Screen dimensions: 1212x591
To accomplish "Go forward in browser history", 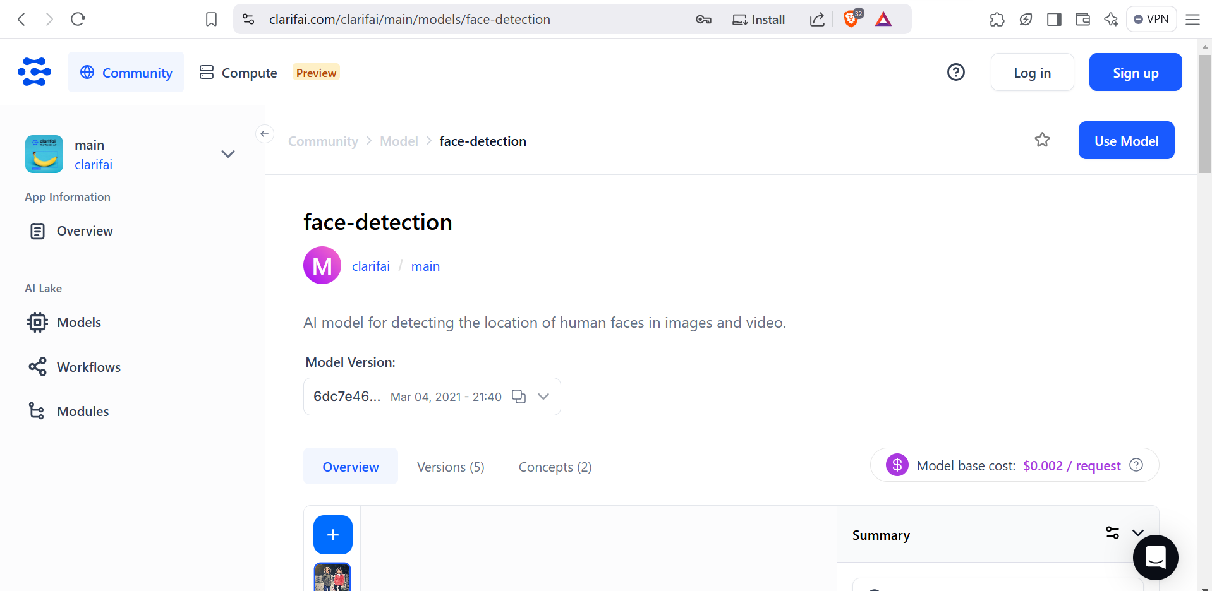I will tap(49, 19).
